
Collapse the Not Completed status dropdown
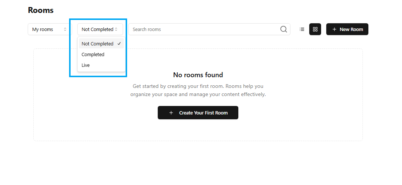click(x=100, y=29)
